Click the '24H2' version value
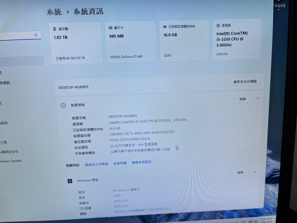Viewport: 297px width, 223px height. (x=117, y=195)
